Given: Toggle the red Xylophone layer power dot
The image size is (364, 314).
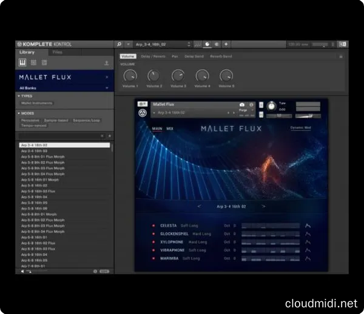Looking at the screenshot, I should tap(153, 242).
